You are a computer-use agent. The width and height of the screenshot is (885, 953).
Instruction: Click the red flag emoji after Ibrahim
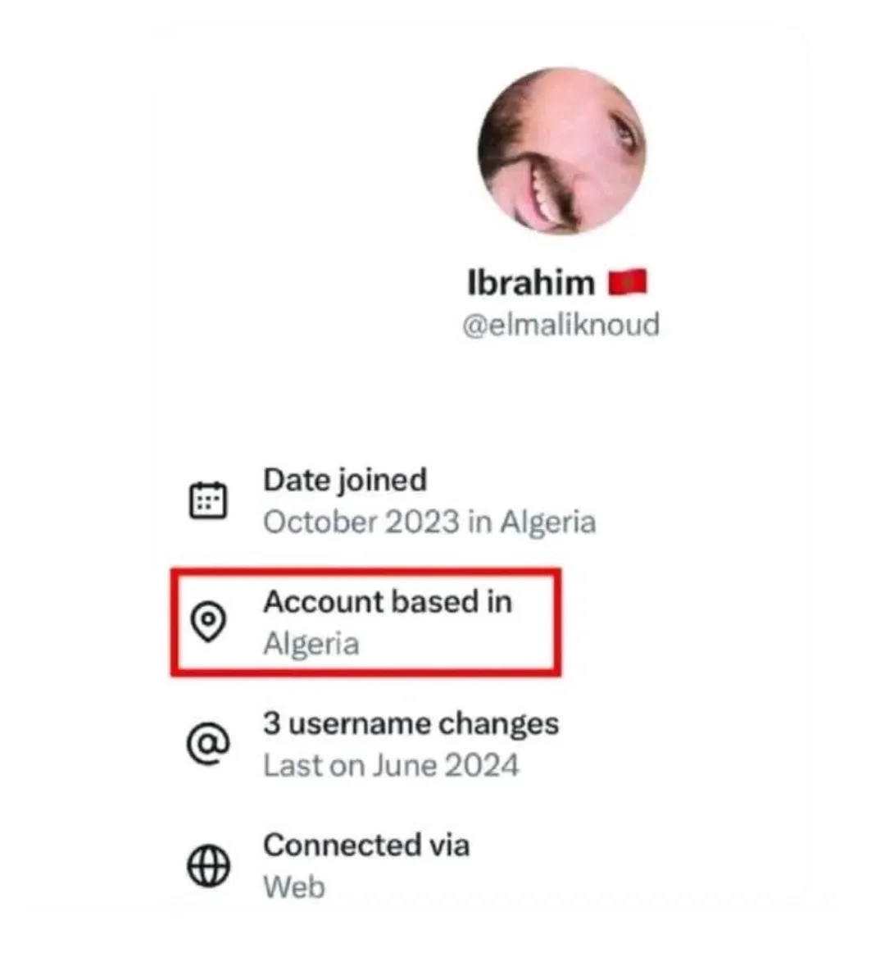tap(627, 283)
